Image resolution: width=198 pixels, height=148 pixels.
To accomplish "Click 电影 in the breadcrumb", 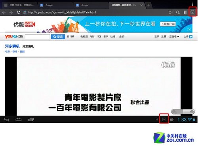I will click(8, 52).
